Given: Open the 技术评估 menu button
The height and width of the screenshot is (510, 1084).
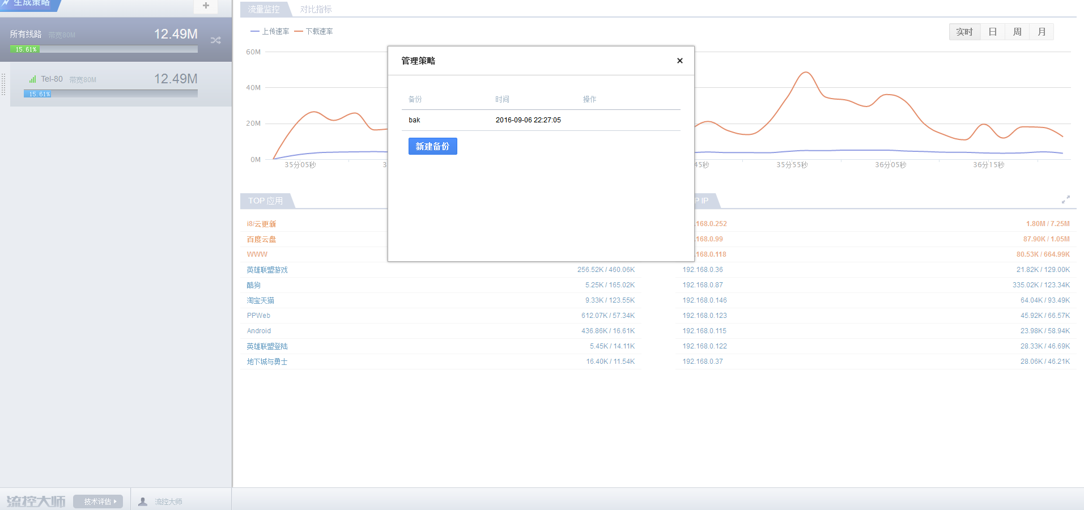Looking at the screenshot, I should pos(98,501).
